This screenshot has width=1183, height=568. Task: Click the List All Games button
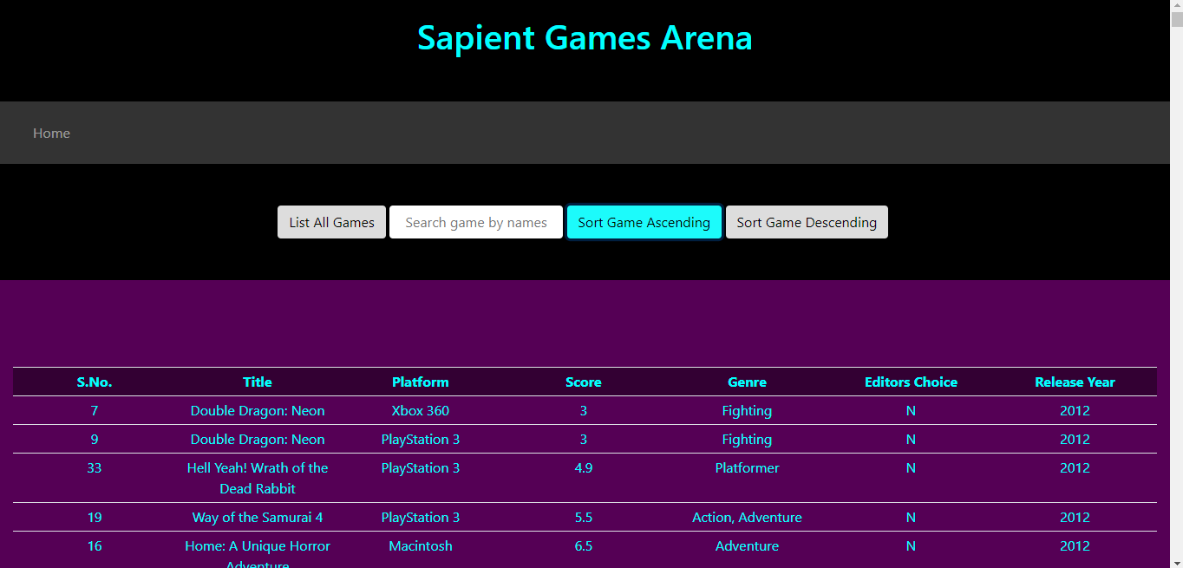click(331, 222)
